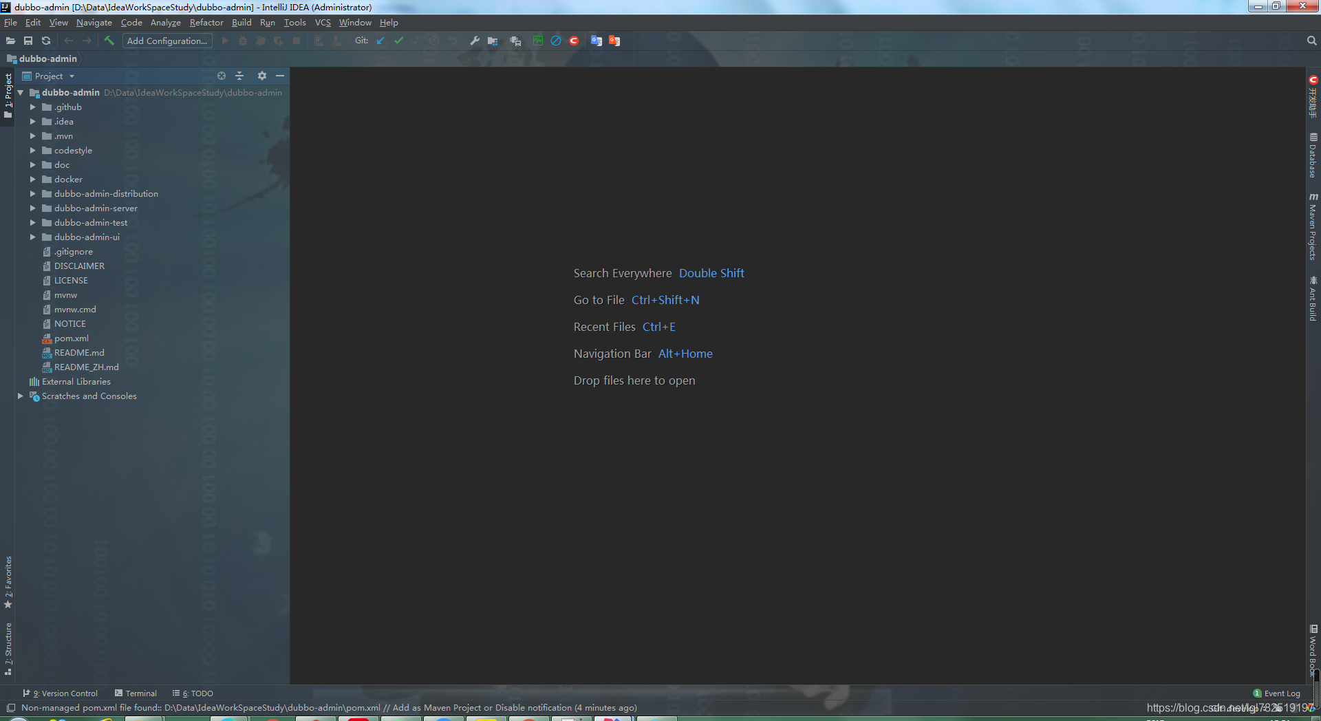
Task: Expand the dubbo-admin-ui folder
Action: 32,237
